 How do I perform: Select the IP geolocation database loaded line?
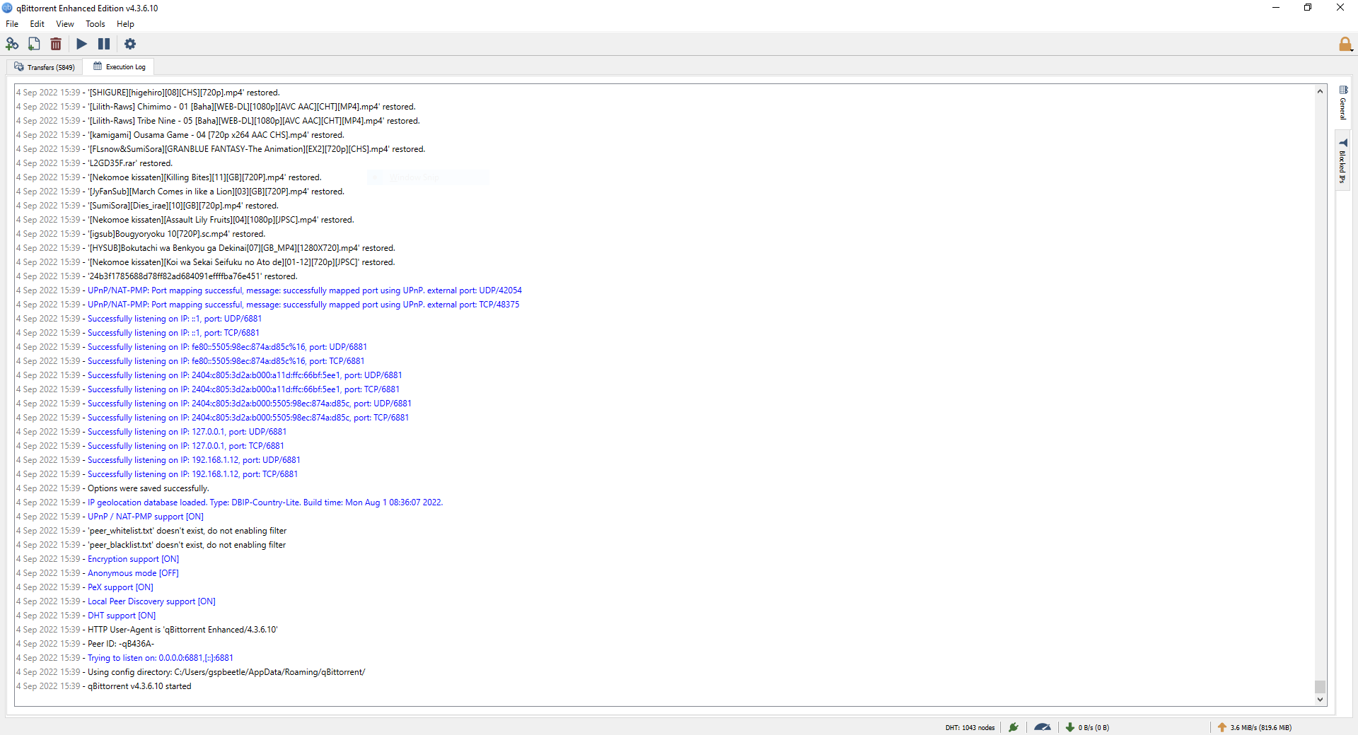click(230, 502)
